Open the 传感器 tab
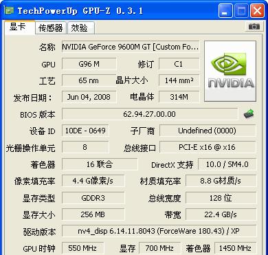Viewport: 268px width, 255px height. point(51,28)
